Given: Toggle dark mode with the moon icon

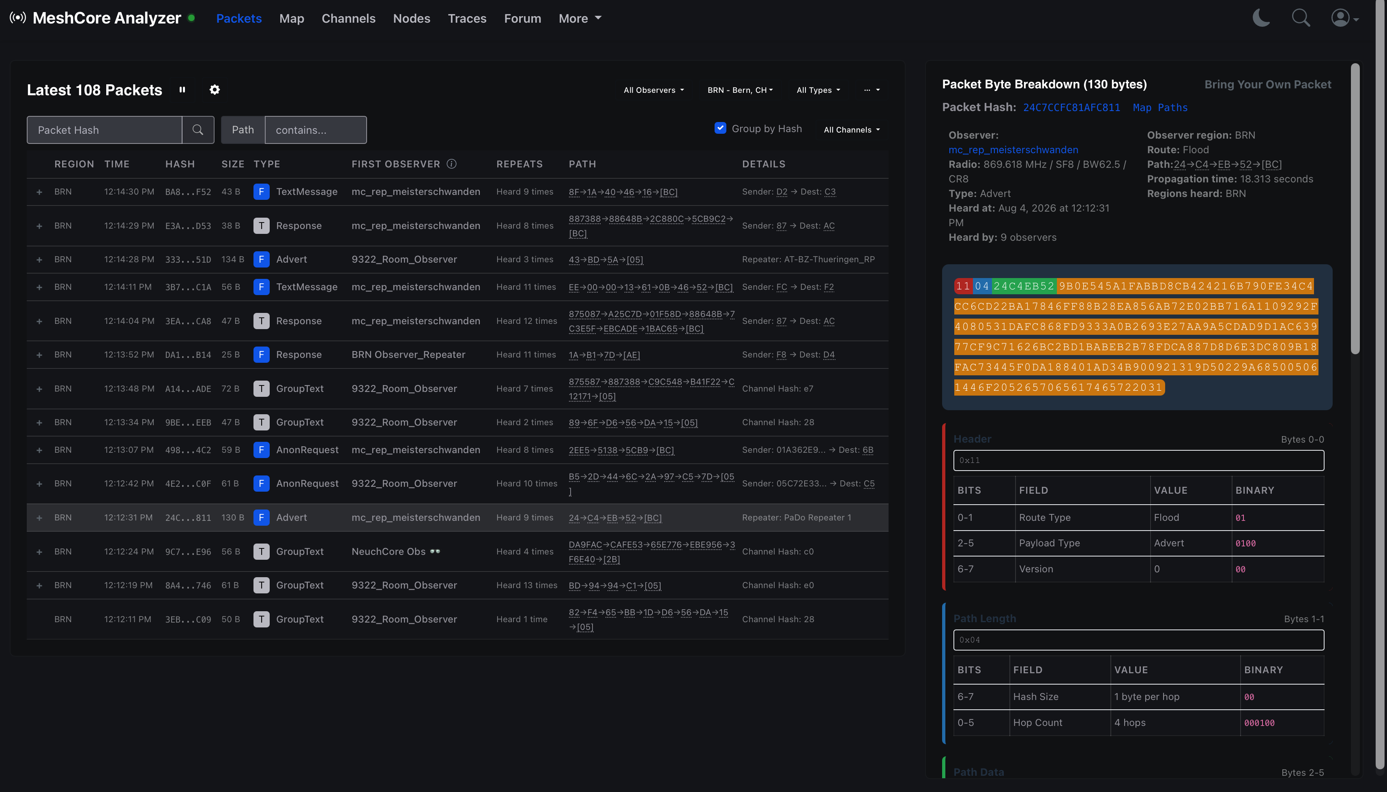Looking at the screenshot, I should 1261,18.
